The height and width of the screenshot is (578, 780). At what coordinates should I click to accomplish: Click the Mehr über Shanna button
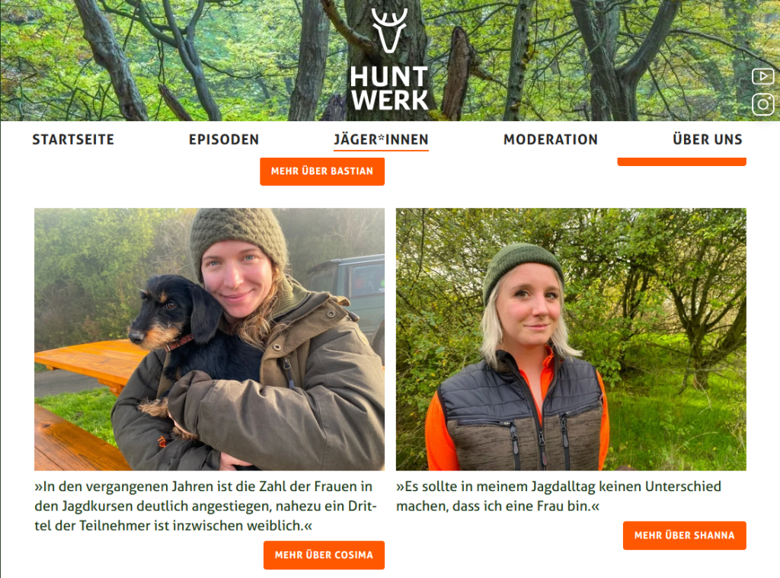coord(684,535)
